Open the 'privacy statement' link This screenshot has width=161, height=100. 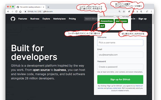coord(114,88)
